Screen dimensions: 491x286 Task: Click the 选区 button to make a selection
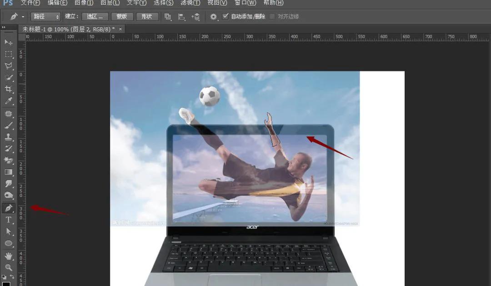pyautogui.click(x=95, y=16)
